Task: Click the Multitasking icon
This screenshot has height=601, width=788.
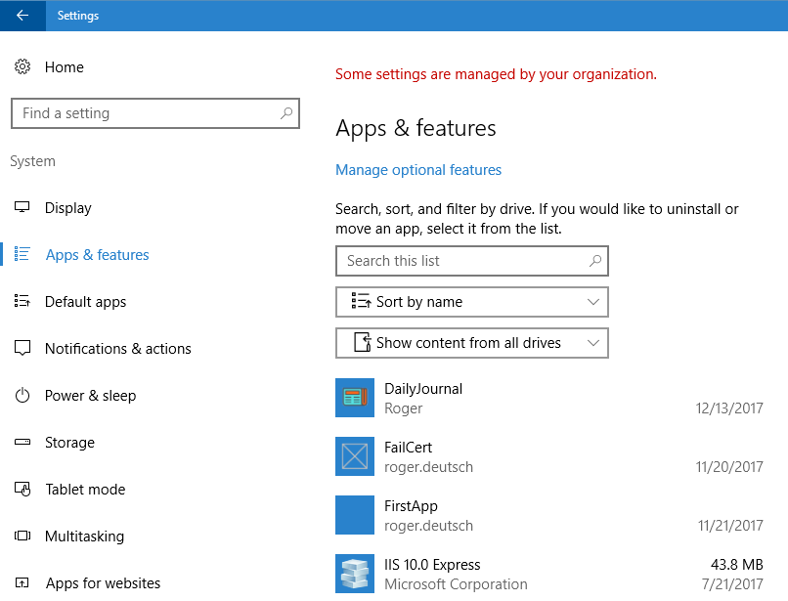Action: pyautogui.click(x=22, y=536)
